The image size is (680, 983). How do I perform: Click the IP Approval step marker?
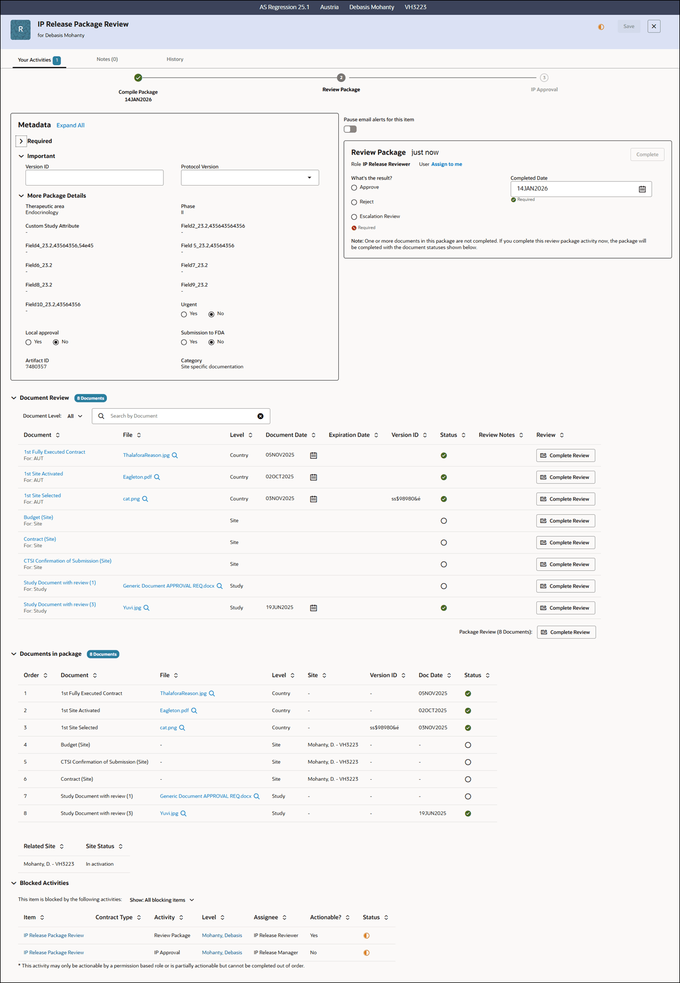tap(544, 78)
